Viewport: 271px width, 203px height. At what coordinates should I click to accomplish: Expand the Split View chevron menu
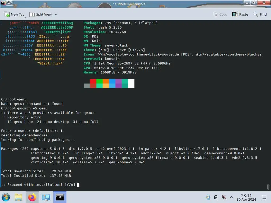(56, 15)
